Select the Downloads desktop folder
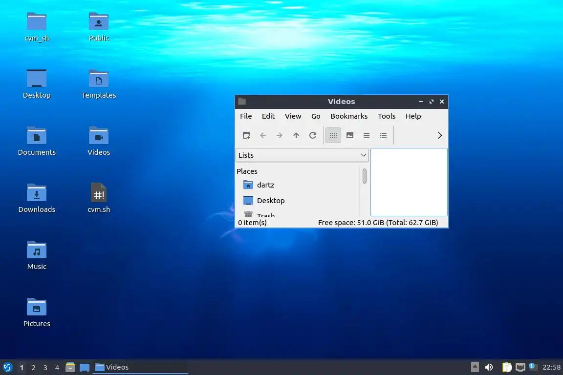The width and height of the screenshot is (563, 375). click(37, 198)
